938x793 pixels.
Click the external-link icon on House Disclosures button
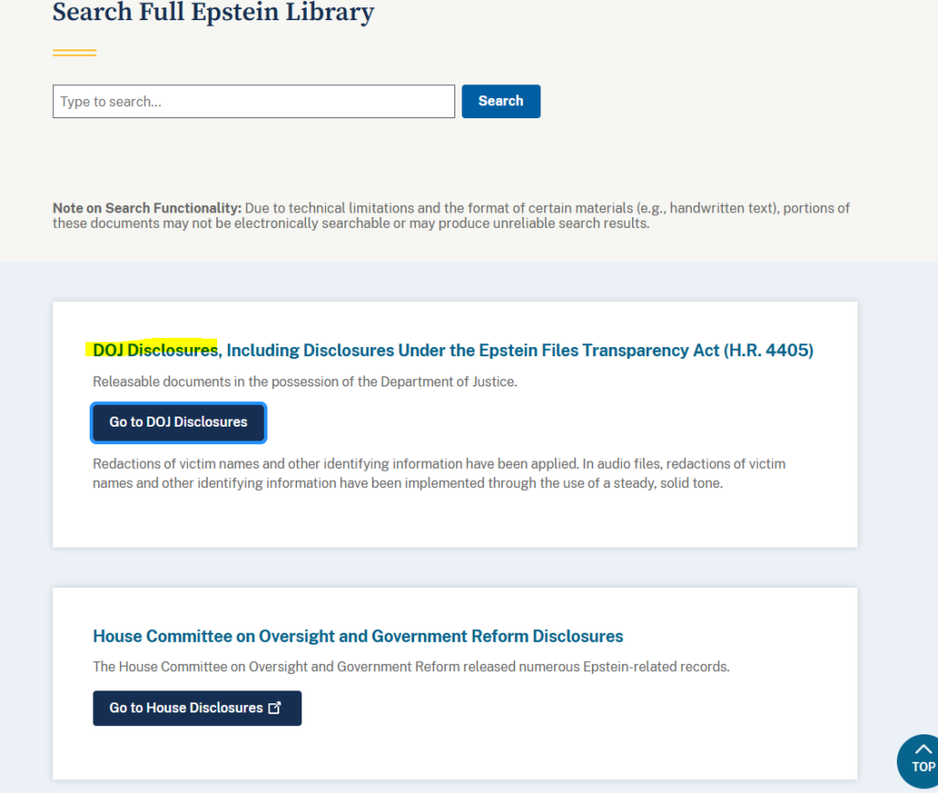tap(277, 707)
